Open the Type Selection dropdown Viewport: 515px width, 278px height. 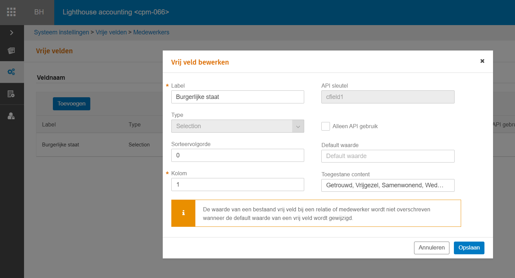point(231,126)
